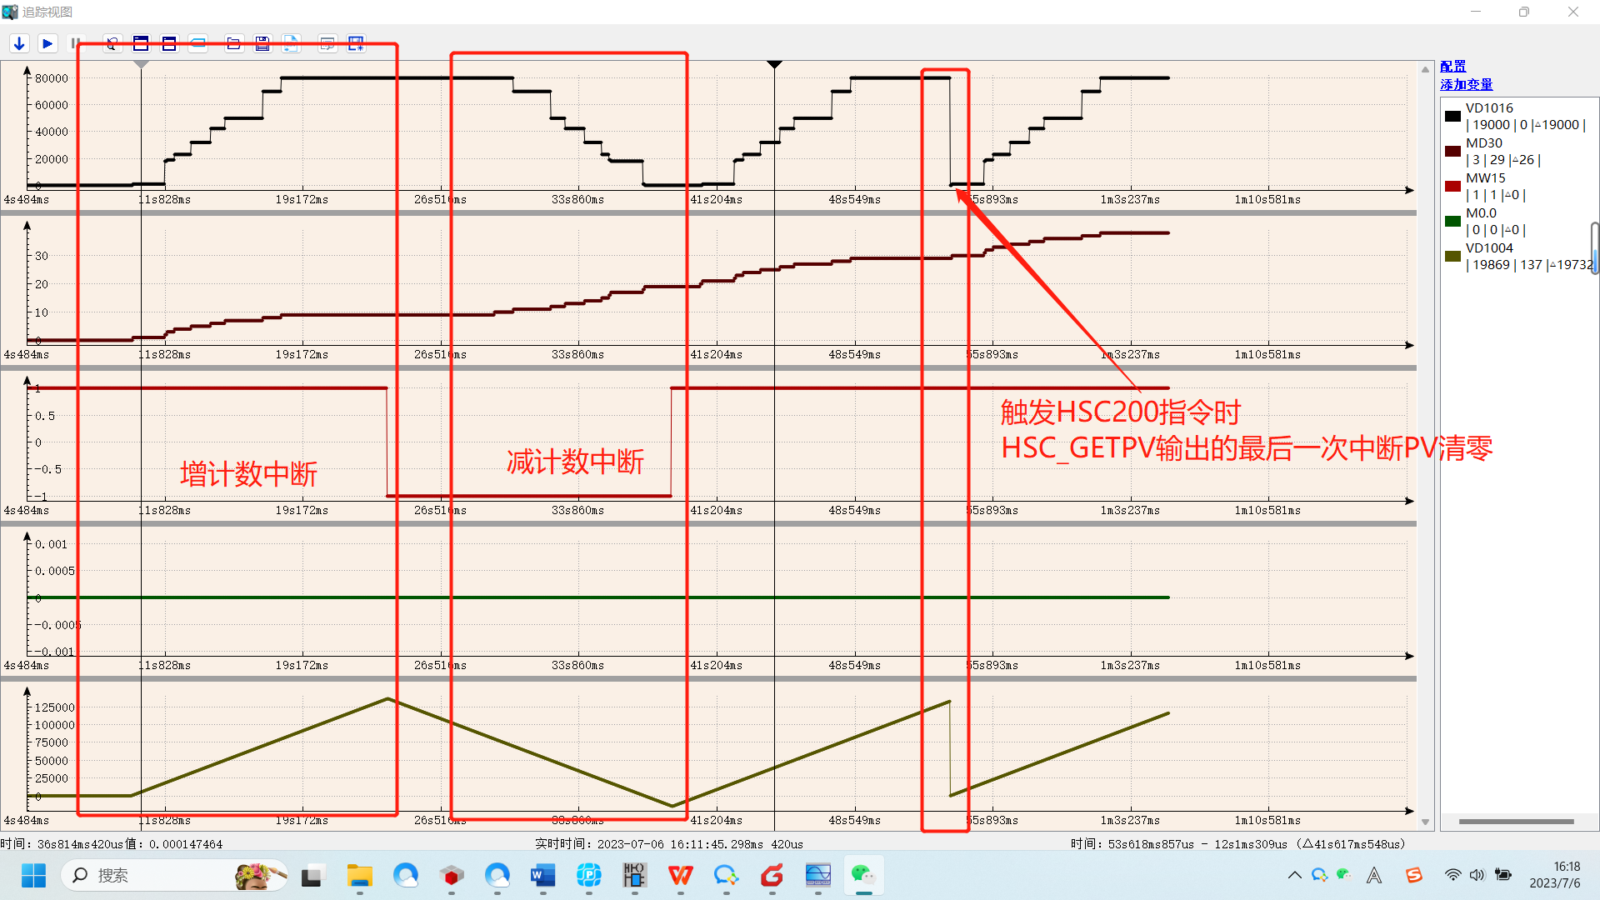Click the zoom reset magnifier icon
1600x900 pixels.
tap(112, 43)
